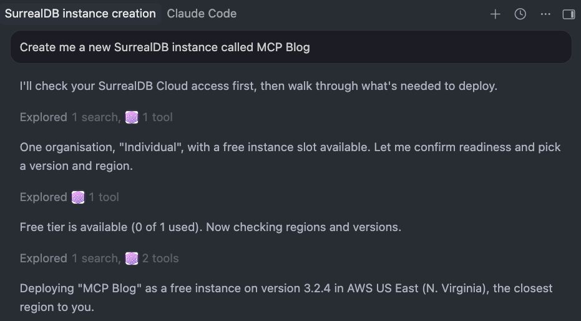Expand first "Explored 1 search" summary

click(96, 117)
